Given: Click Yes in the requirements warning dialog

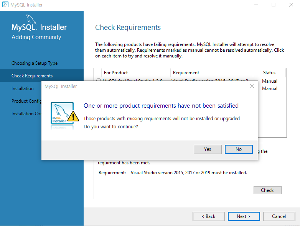Looking at the screenshot, I should 208,149.
